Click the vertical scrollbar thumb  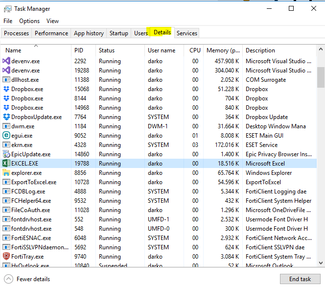321,77
